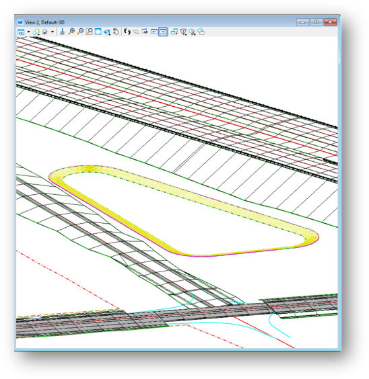The width and height of the screenshot is (369, 379).
Task: Select the Pan View hand tool
Action: click(x=116, y=32)
